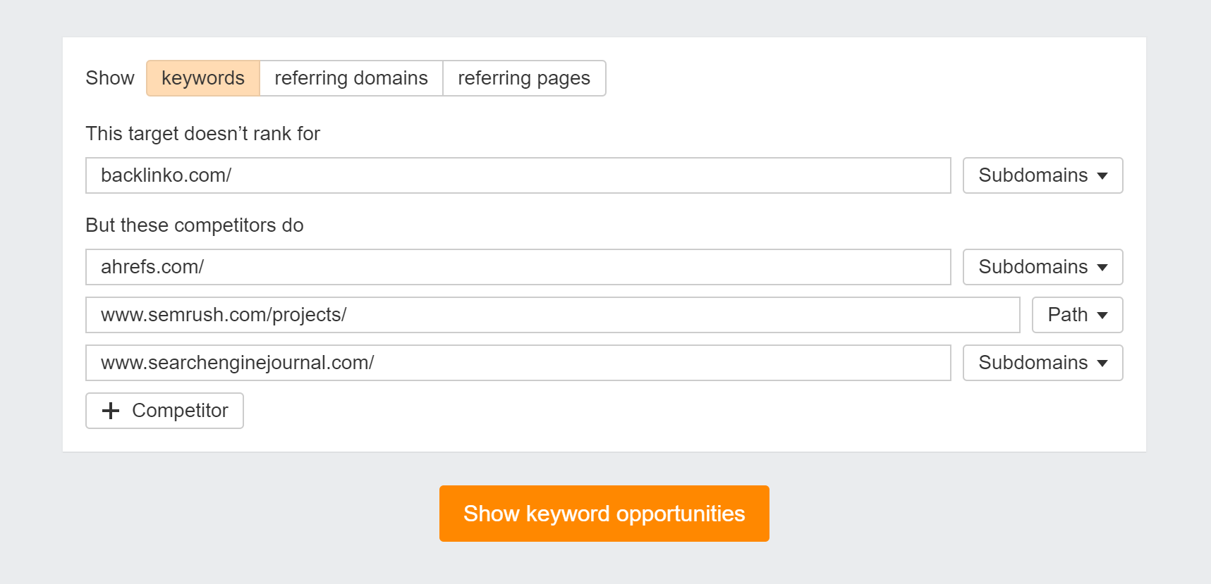Click the plus icon beside Competitor
The width and height of the screenshot is (1211, 584).
click(x=111, y=411)
